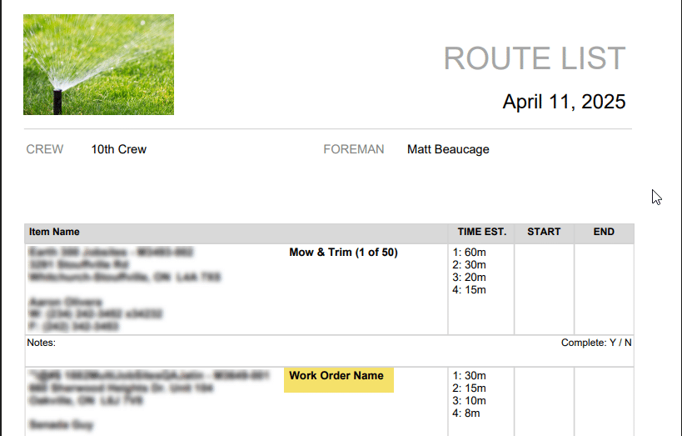Screen dimensions: 682x436
Task: Click the empty END cell of Mow & Trim
Action: (605, 289)
